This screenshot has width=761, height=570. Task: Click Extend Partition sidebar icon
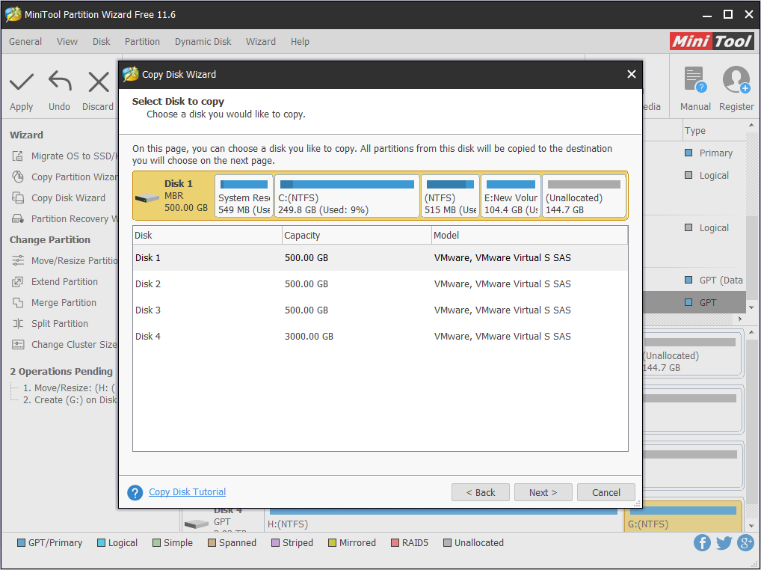coord(18,281)
